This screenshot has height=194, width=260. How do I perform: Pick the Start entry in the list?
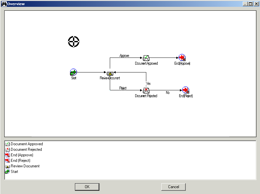click(x=14, y=172)
